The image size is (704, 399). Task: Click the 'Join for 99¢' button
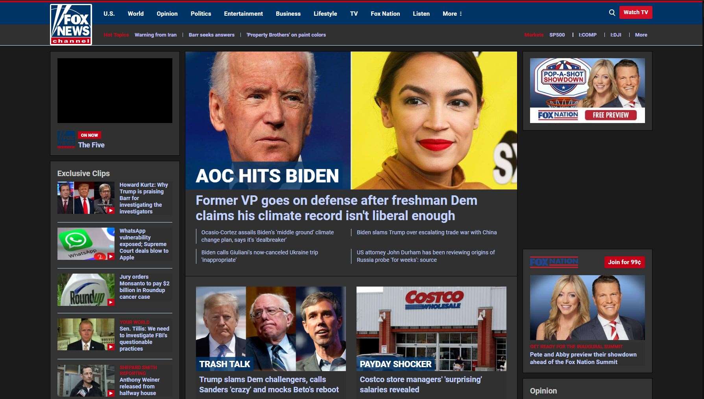pos(624,262)
